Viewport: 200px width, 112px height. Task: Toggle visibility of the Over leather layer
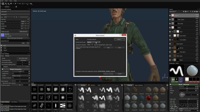(x=170, y=40)
